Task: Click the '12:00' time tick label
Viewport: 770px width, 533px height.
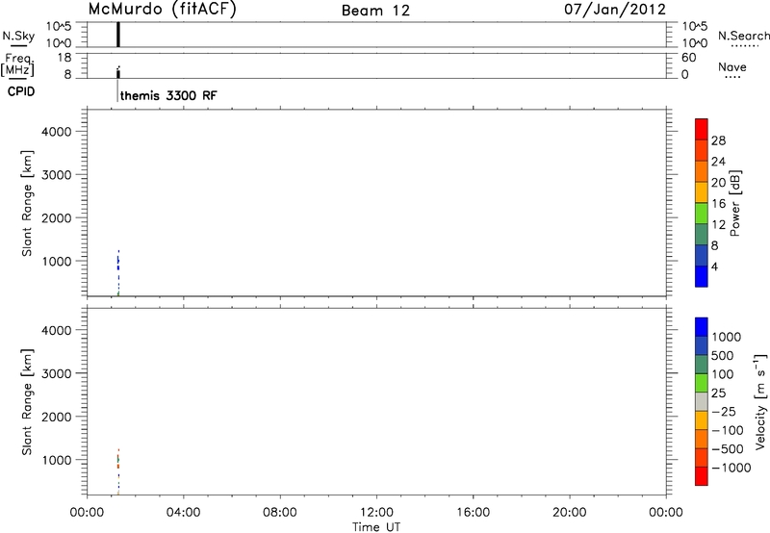Action: click(x=376, y=513)
